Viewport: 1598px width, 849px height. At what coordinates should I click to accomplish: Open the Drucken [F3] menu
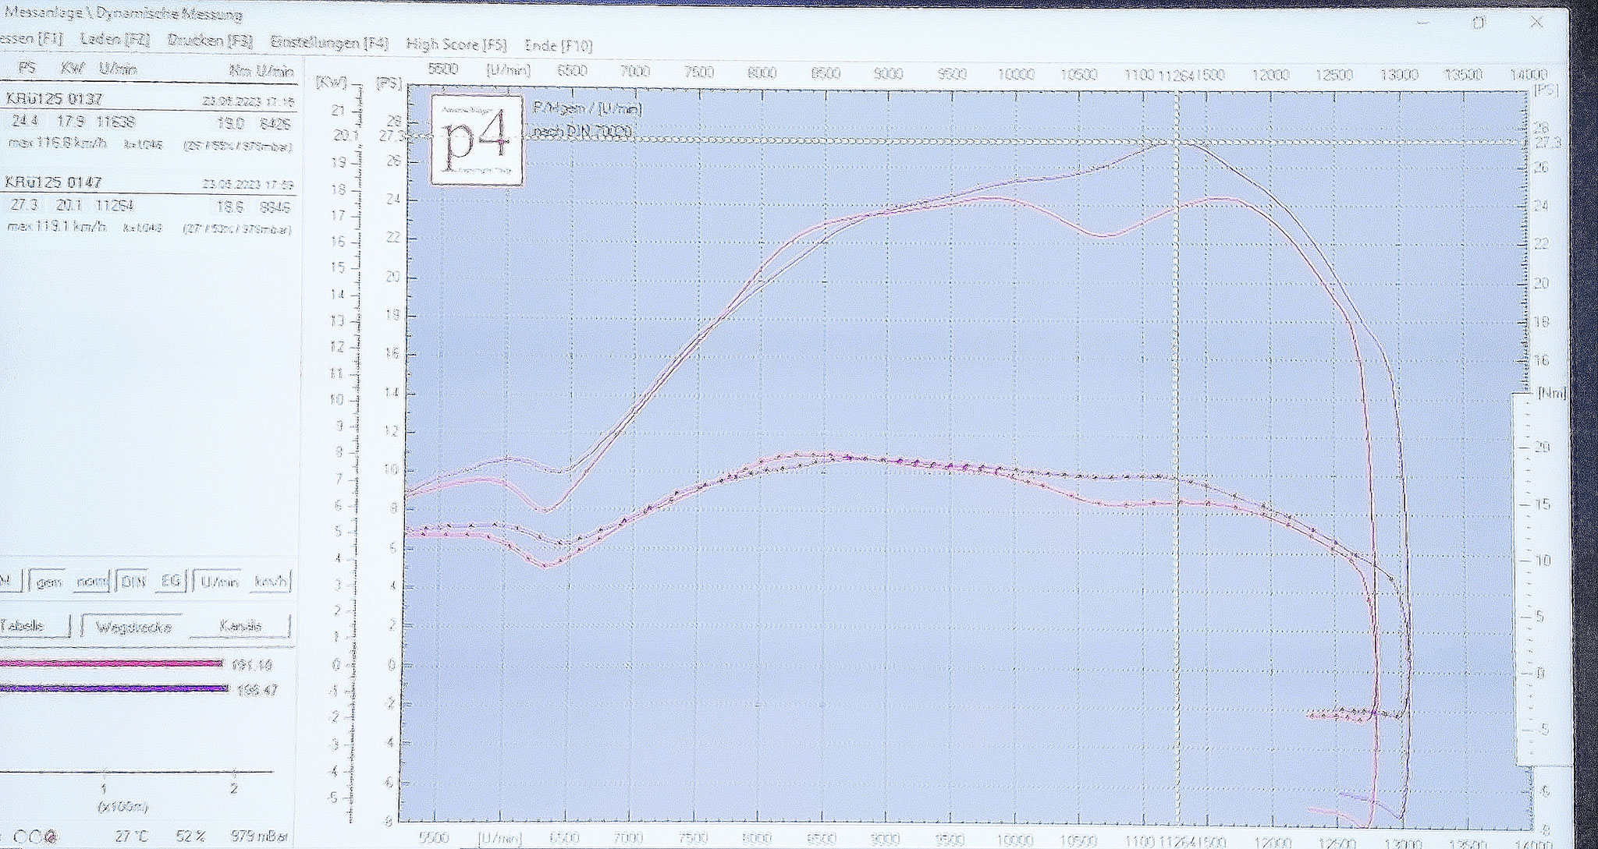point(210,41)
